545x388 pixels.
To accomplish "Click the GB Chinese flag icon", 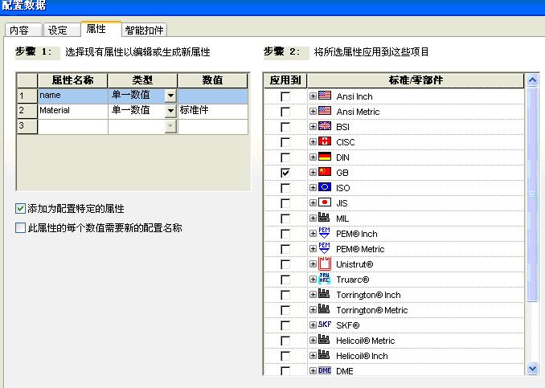I will [325, 172].
